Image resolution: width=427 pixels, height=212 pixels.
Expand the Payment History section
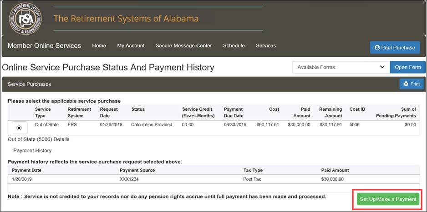(32, 150)
